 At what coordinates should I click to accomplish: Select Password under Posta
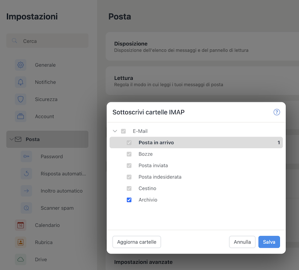point(52,156)
